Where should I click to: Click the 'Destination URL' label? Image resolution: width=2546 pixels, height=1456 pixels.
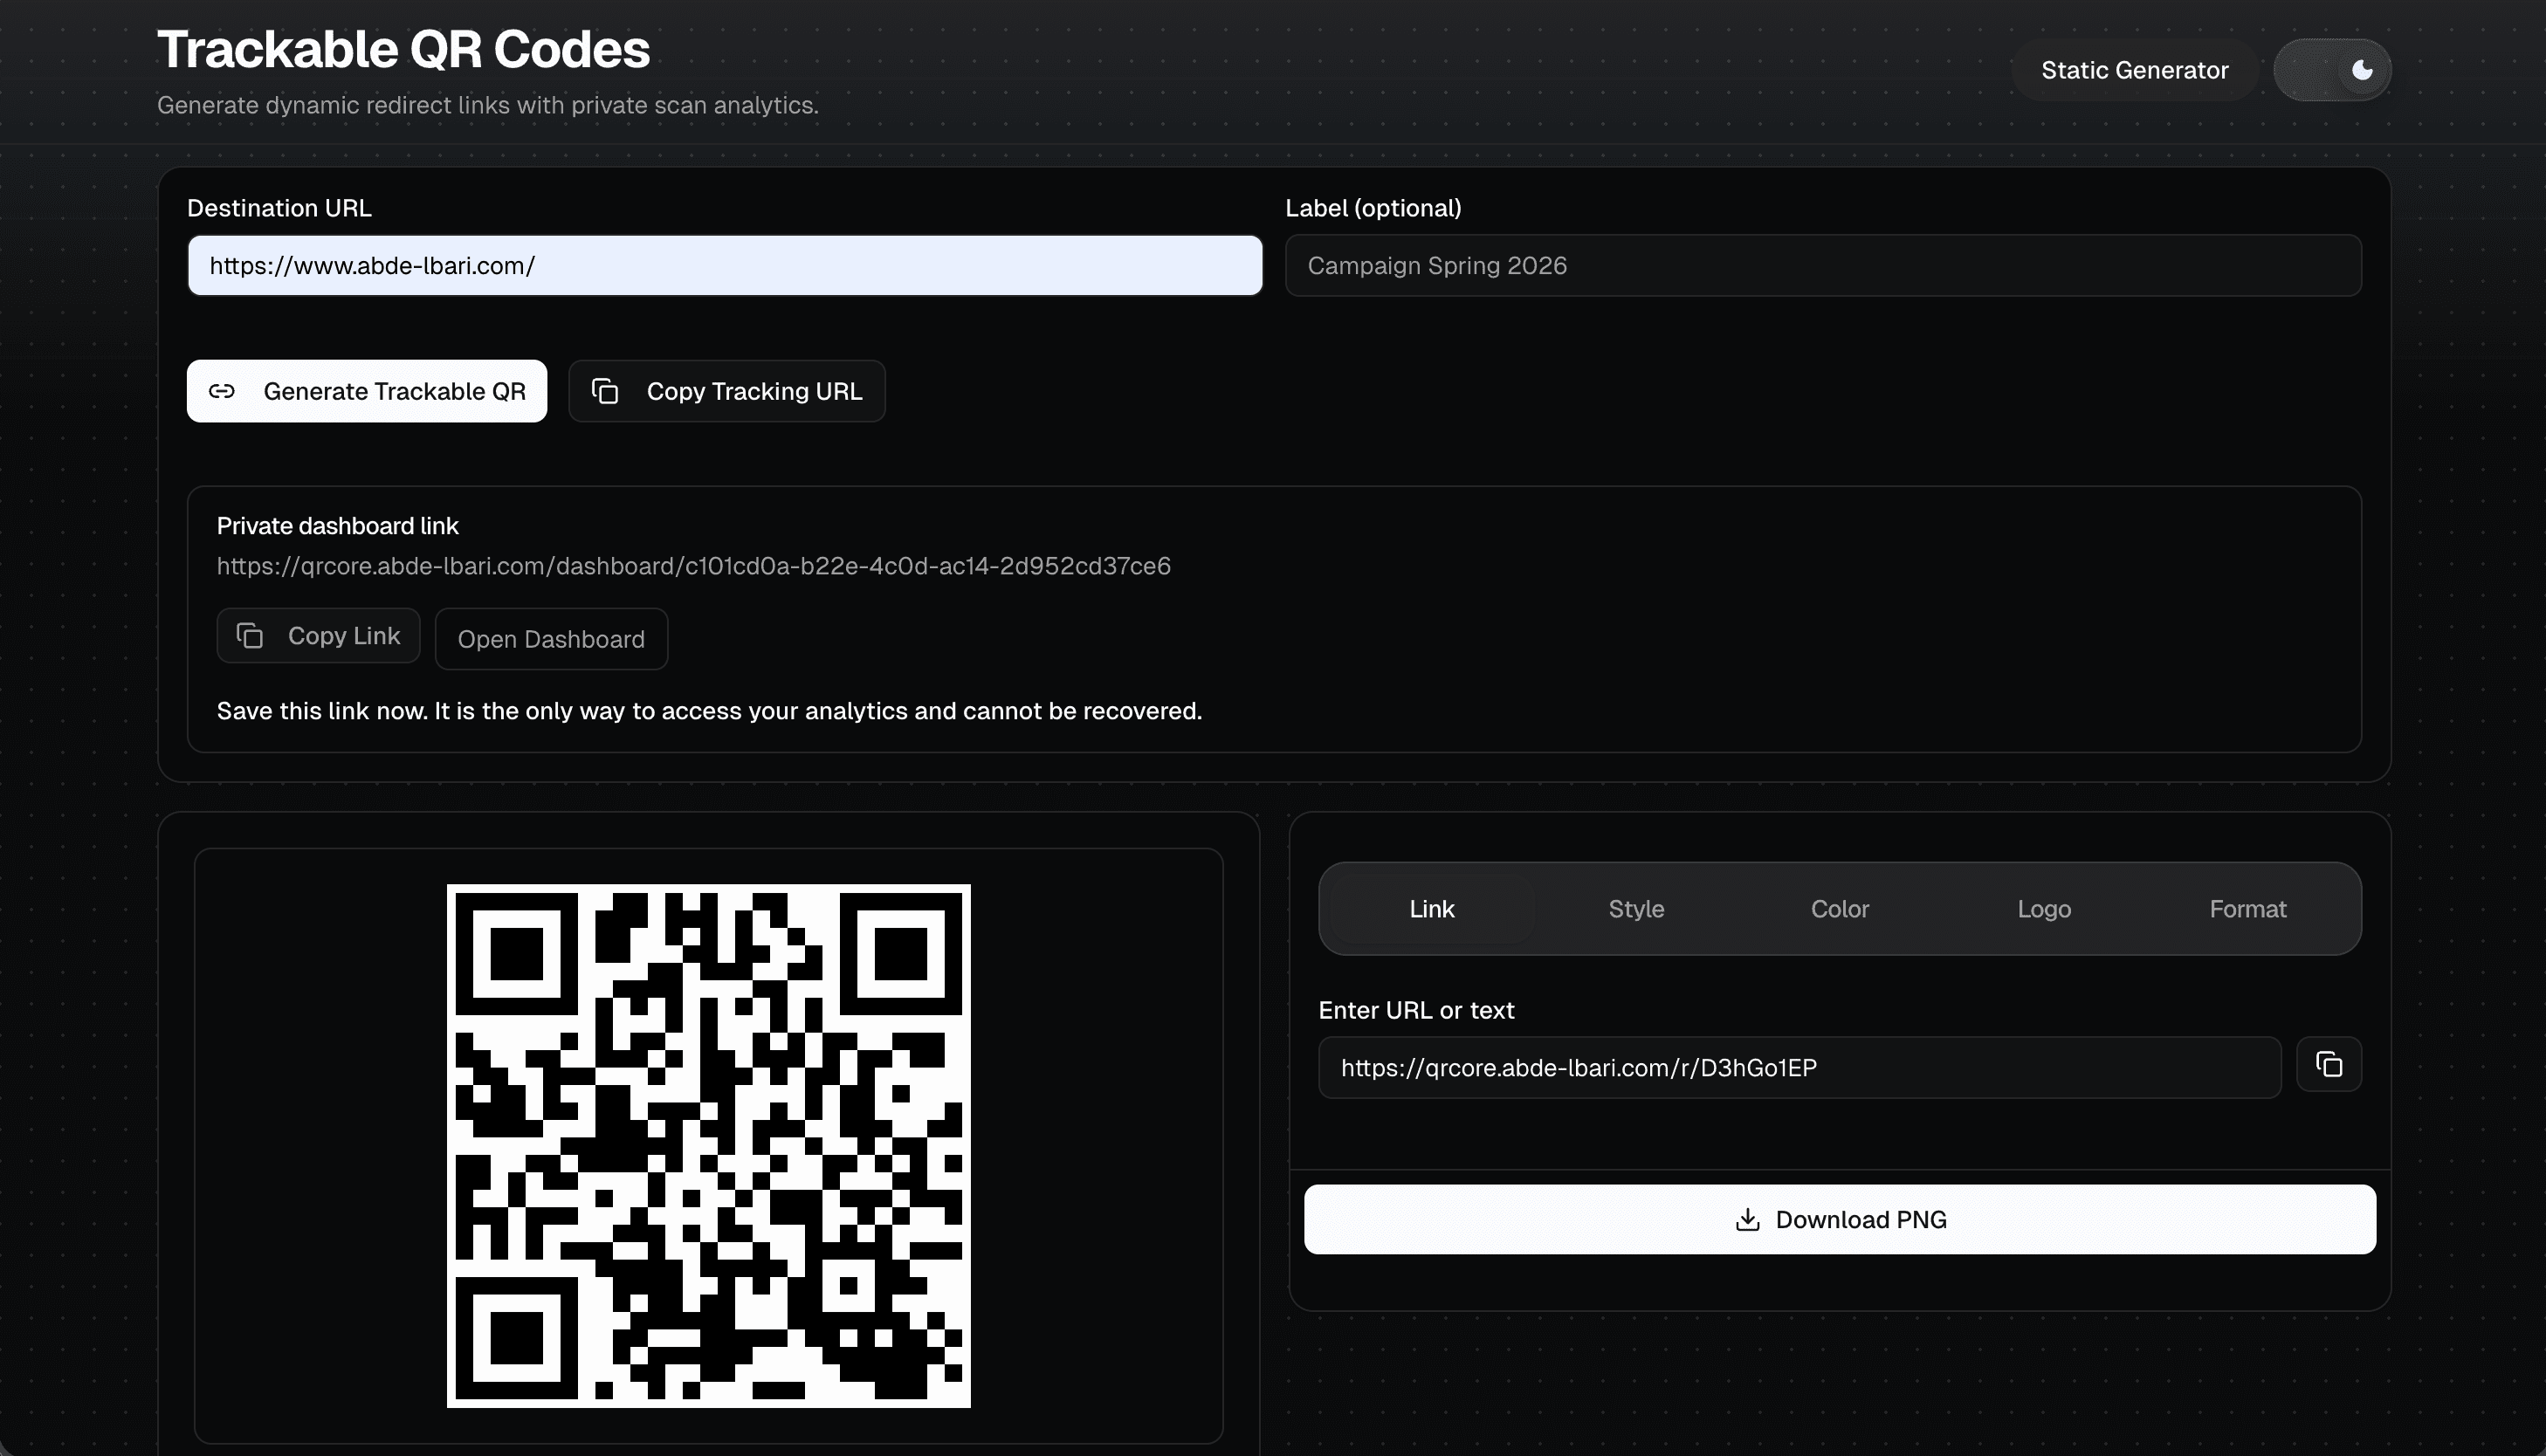279,208
